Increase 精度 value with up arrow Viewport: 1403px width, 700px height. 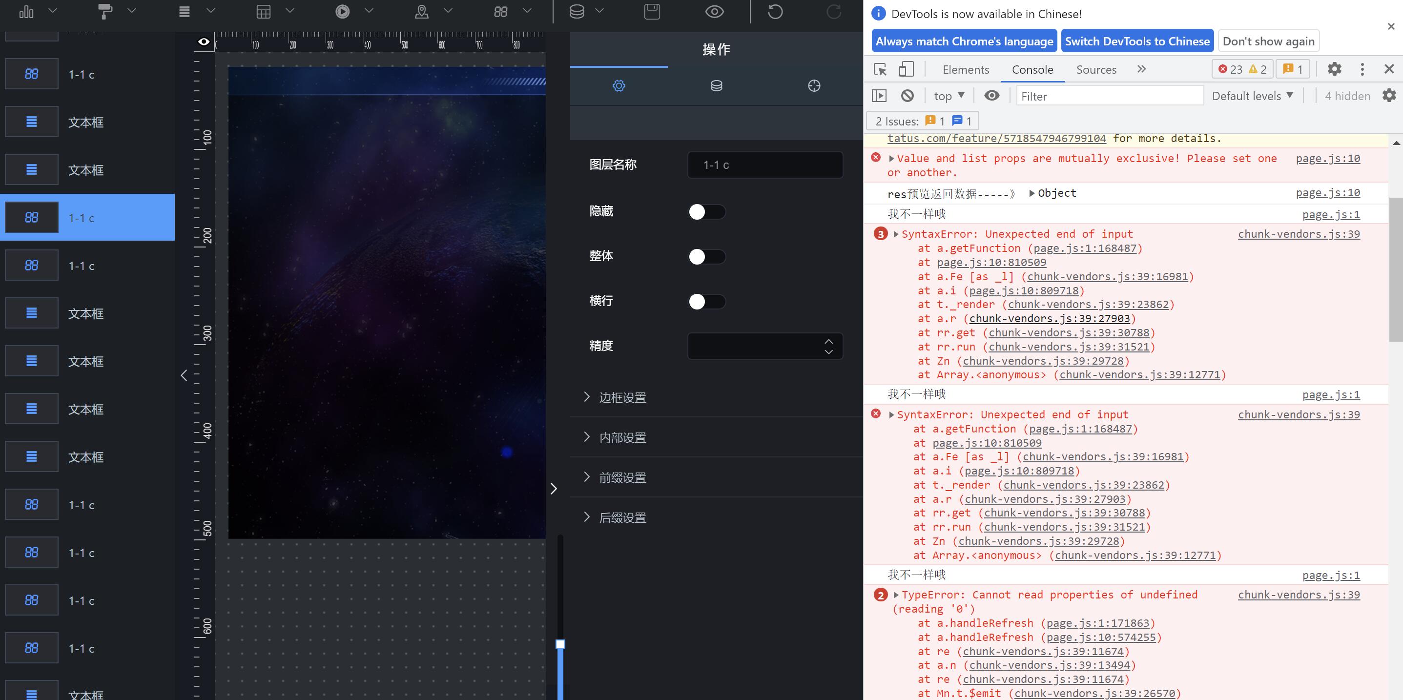point(828,342)
